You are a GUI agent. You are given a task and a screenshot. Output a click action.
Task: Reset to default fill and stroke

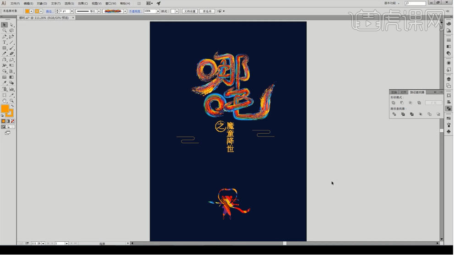click(2, 115)
